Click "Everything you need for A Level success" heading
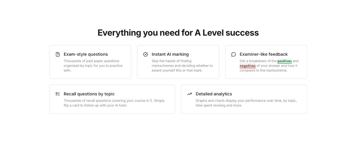 pyautogui.click(x=178, y=33)
